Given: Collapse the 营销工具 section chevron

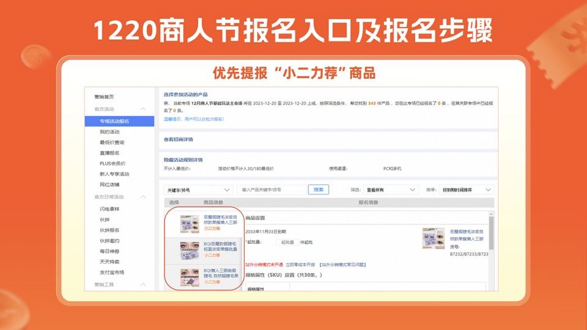Looking at the screenshot, I should pos(143,284).
